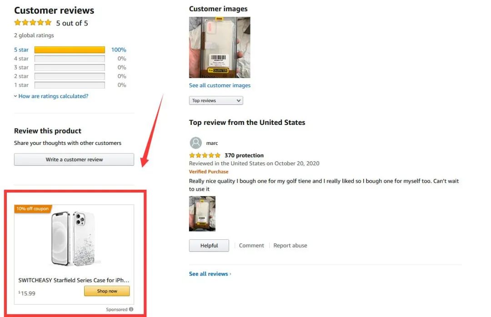Click the 10% off coupon badge
491x317 pixels.
click(32, 209)
